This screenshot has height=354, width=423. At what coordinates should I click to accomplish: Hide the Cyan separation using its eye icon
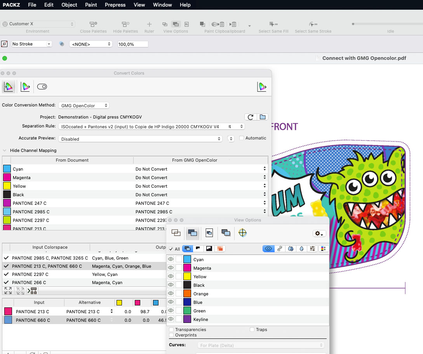(x=171, y=259)
